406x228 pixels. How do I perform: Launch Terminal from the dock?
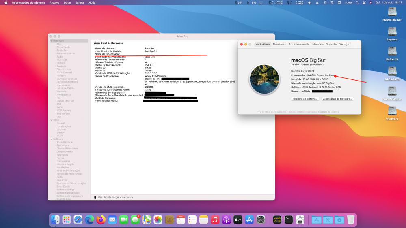(288, 220)
